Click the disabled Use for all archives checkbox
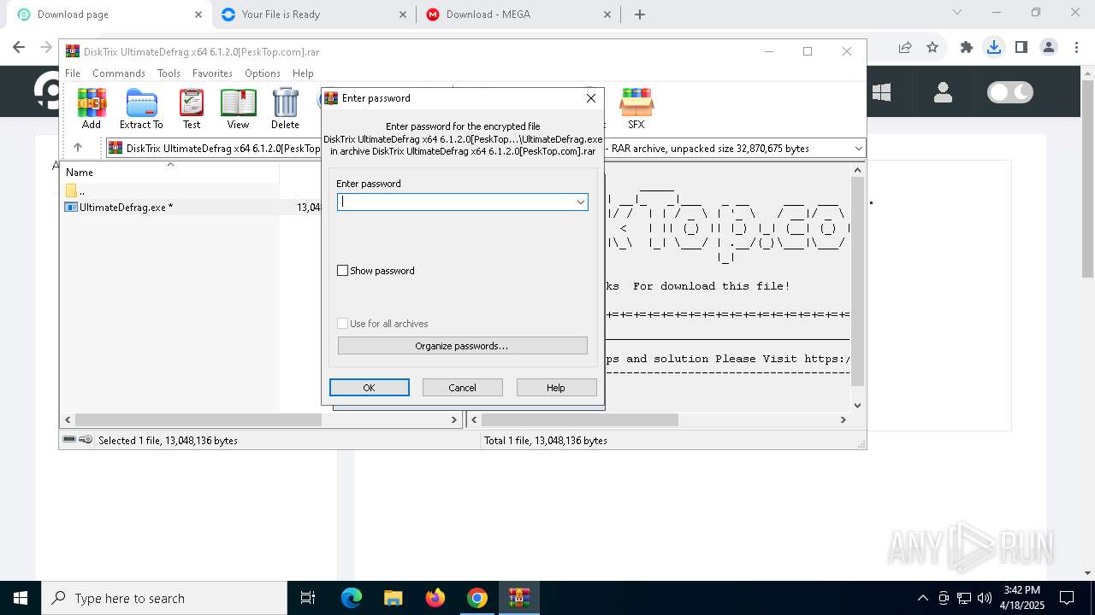This screenshot has height=615, width=1095. point(343,324)
